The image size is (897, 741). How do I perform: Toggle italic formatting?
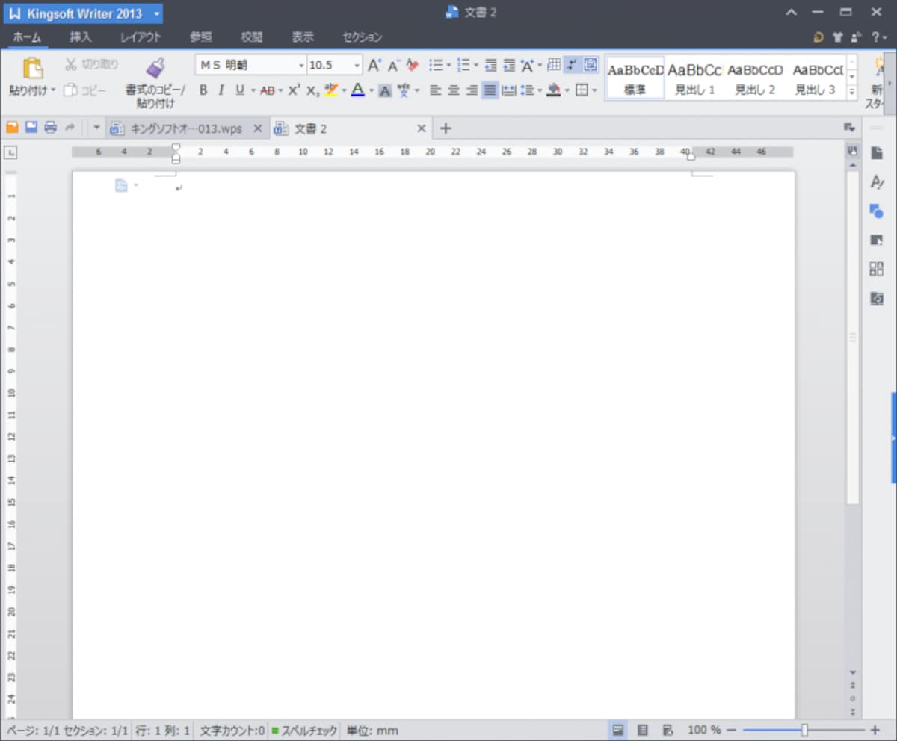coord(221,90)
